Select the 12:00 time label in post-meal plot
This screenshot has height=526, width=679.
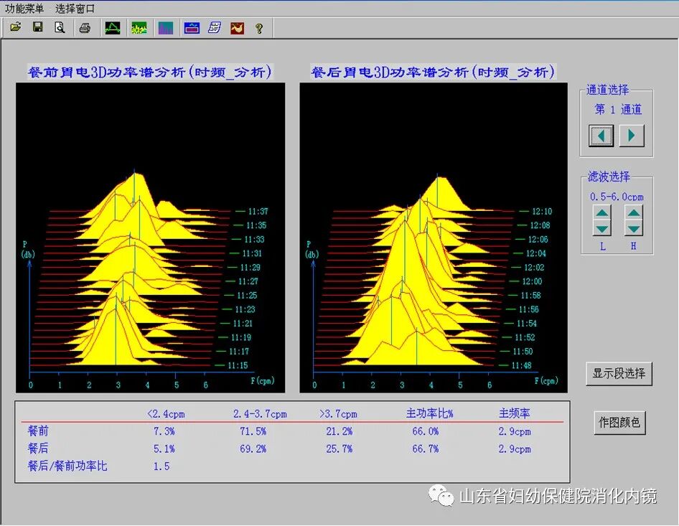[532, 281]
